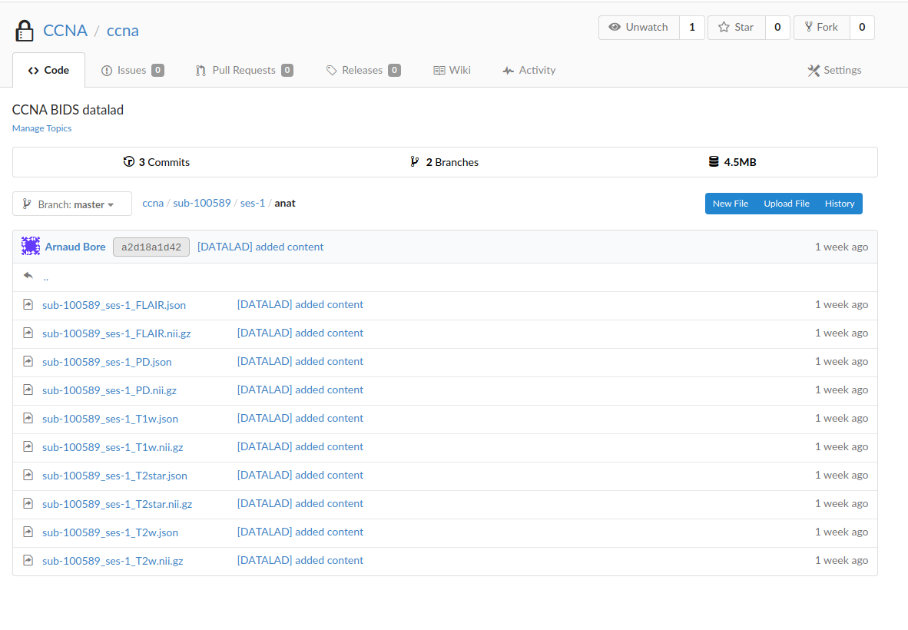This screenshot has width=908, height=630.
Task: Click Arnaud Bore's avatar
Action: point(31,246)
